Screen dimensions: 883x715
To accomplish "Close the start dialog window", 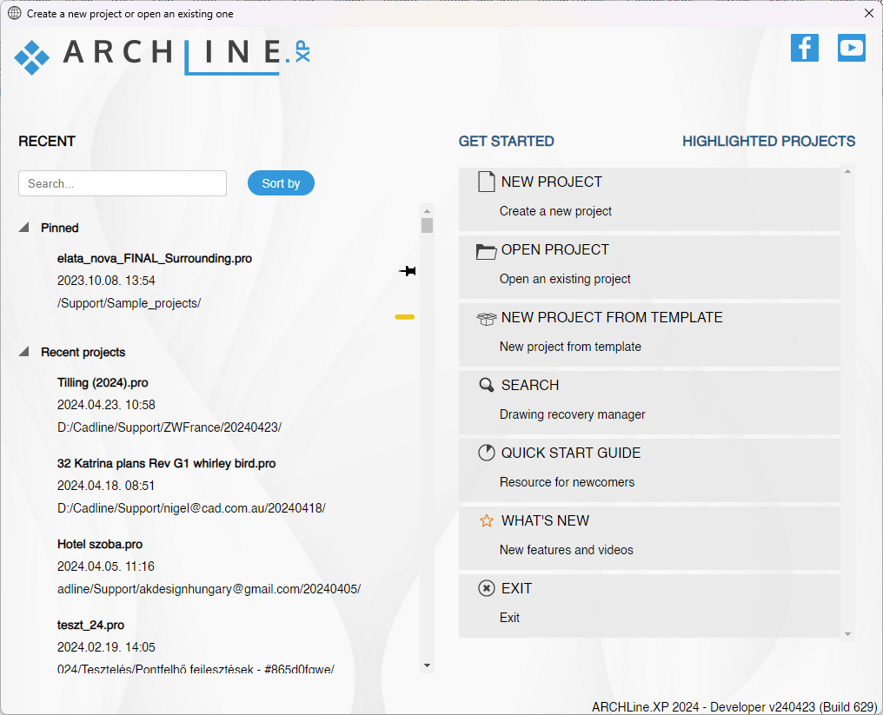I will coord(869,13).
